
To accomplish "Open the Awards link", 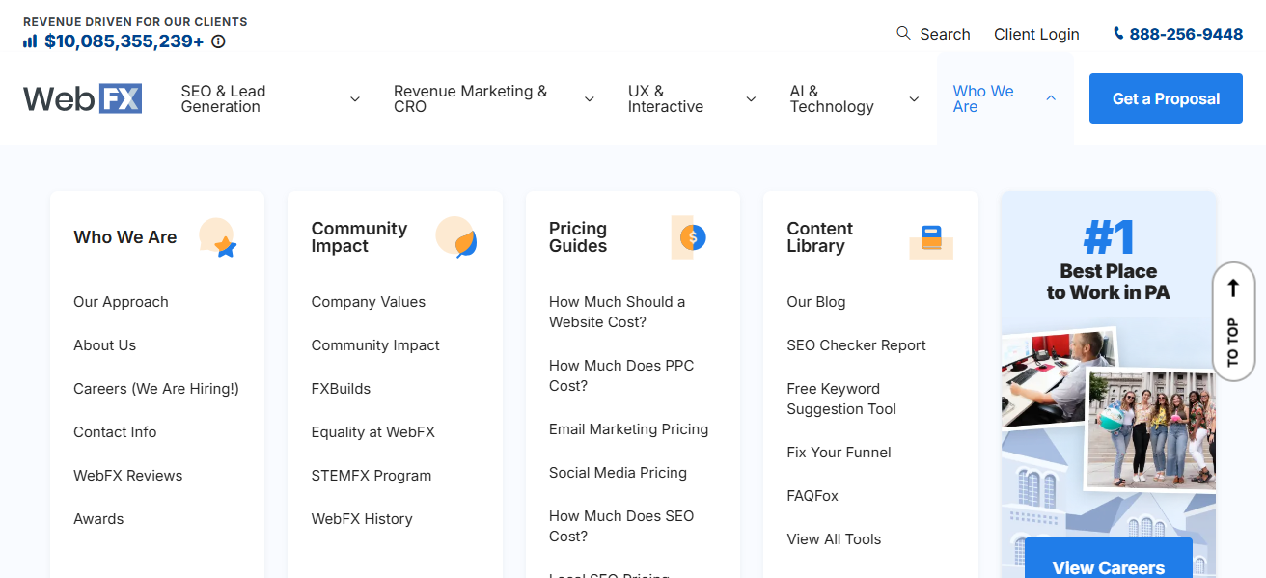I will tap(98, 519).
